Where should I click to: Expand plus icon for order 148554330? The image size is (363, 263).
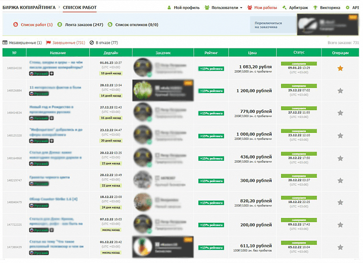[52, 74]
